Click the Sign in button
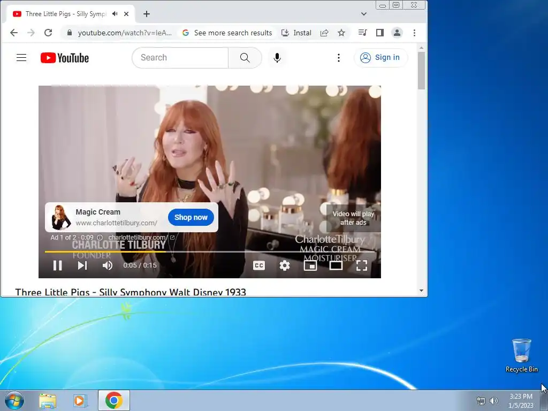The height and width of the screenshot is (411, 548). [x=380, y=57]
